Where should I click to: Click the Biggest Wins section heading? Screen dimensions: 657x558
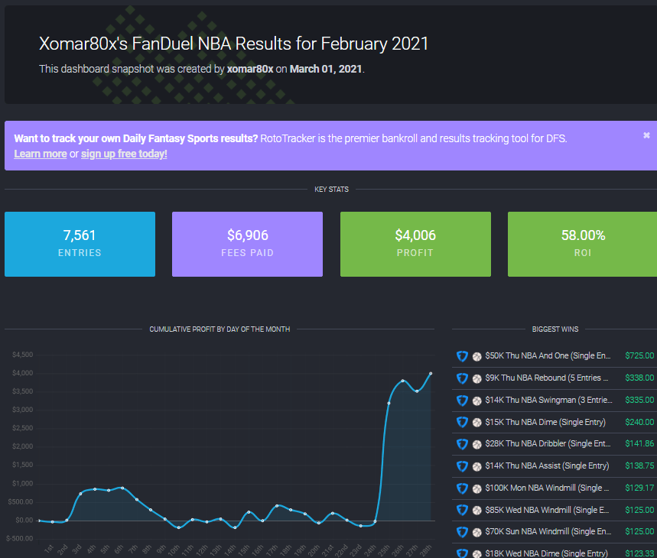tap(555, 329)
